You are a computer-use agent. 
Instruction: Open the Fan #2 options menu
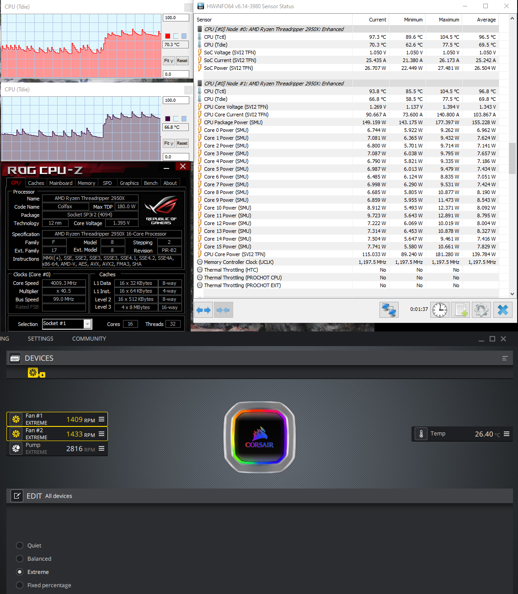click(101, 434)
